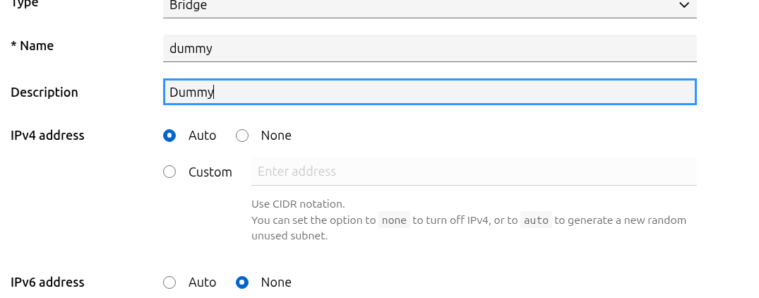This screenshot has width=759, height=298.
Task: Click the chevron arrow in the Type field
Action: 684,6
